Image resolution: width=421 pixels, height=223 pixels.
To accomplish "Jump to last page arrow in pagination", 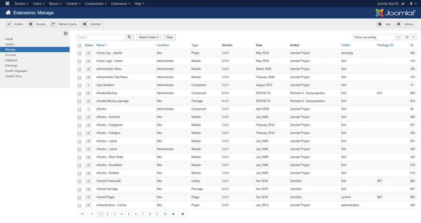I will click(x=183, y=214).
